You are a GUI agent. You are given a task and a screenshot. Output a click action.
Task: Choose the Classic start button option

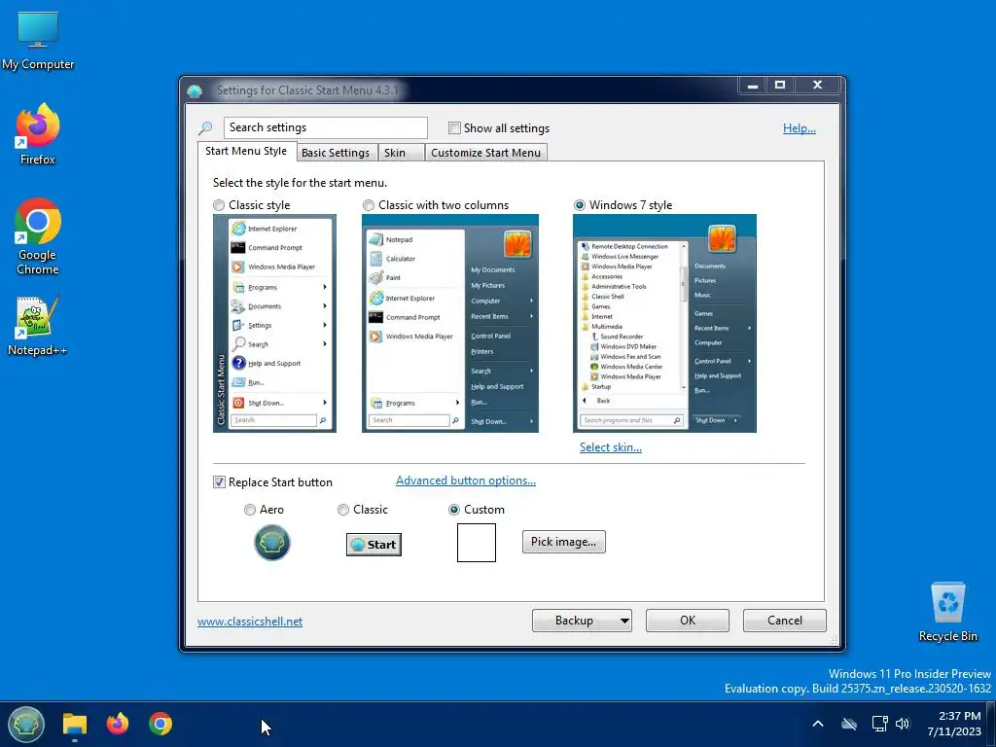(343, 510)
